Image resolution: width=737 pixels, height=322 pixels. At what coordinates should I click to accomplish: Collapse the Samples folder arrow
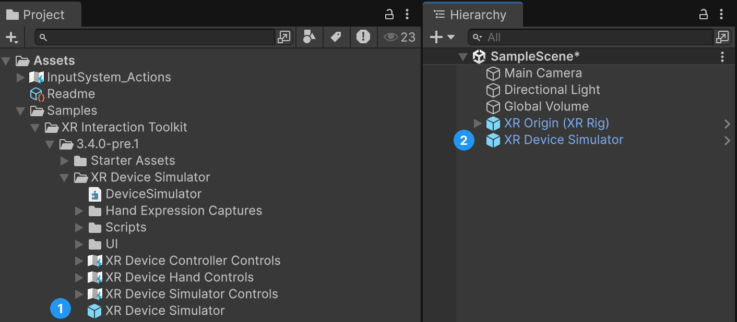point(21,111)
